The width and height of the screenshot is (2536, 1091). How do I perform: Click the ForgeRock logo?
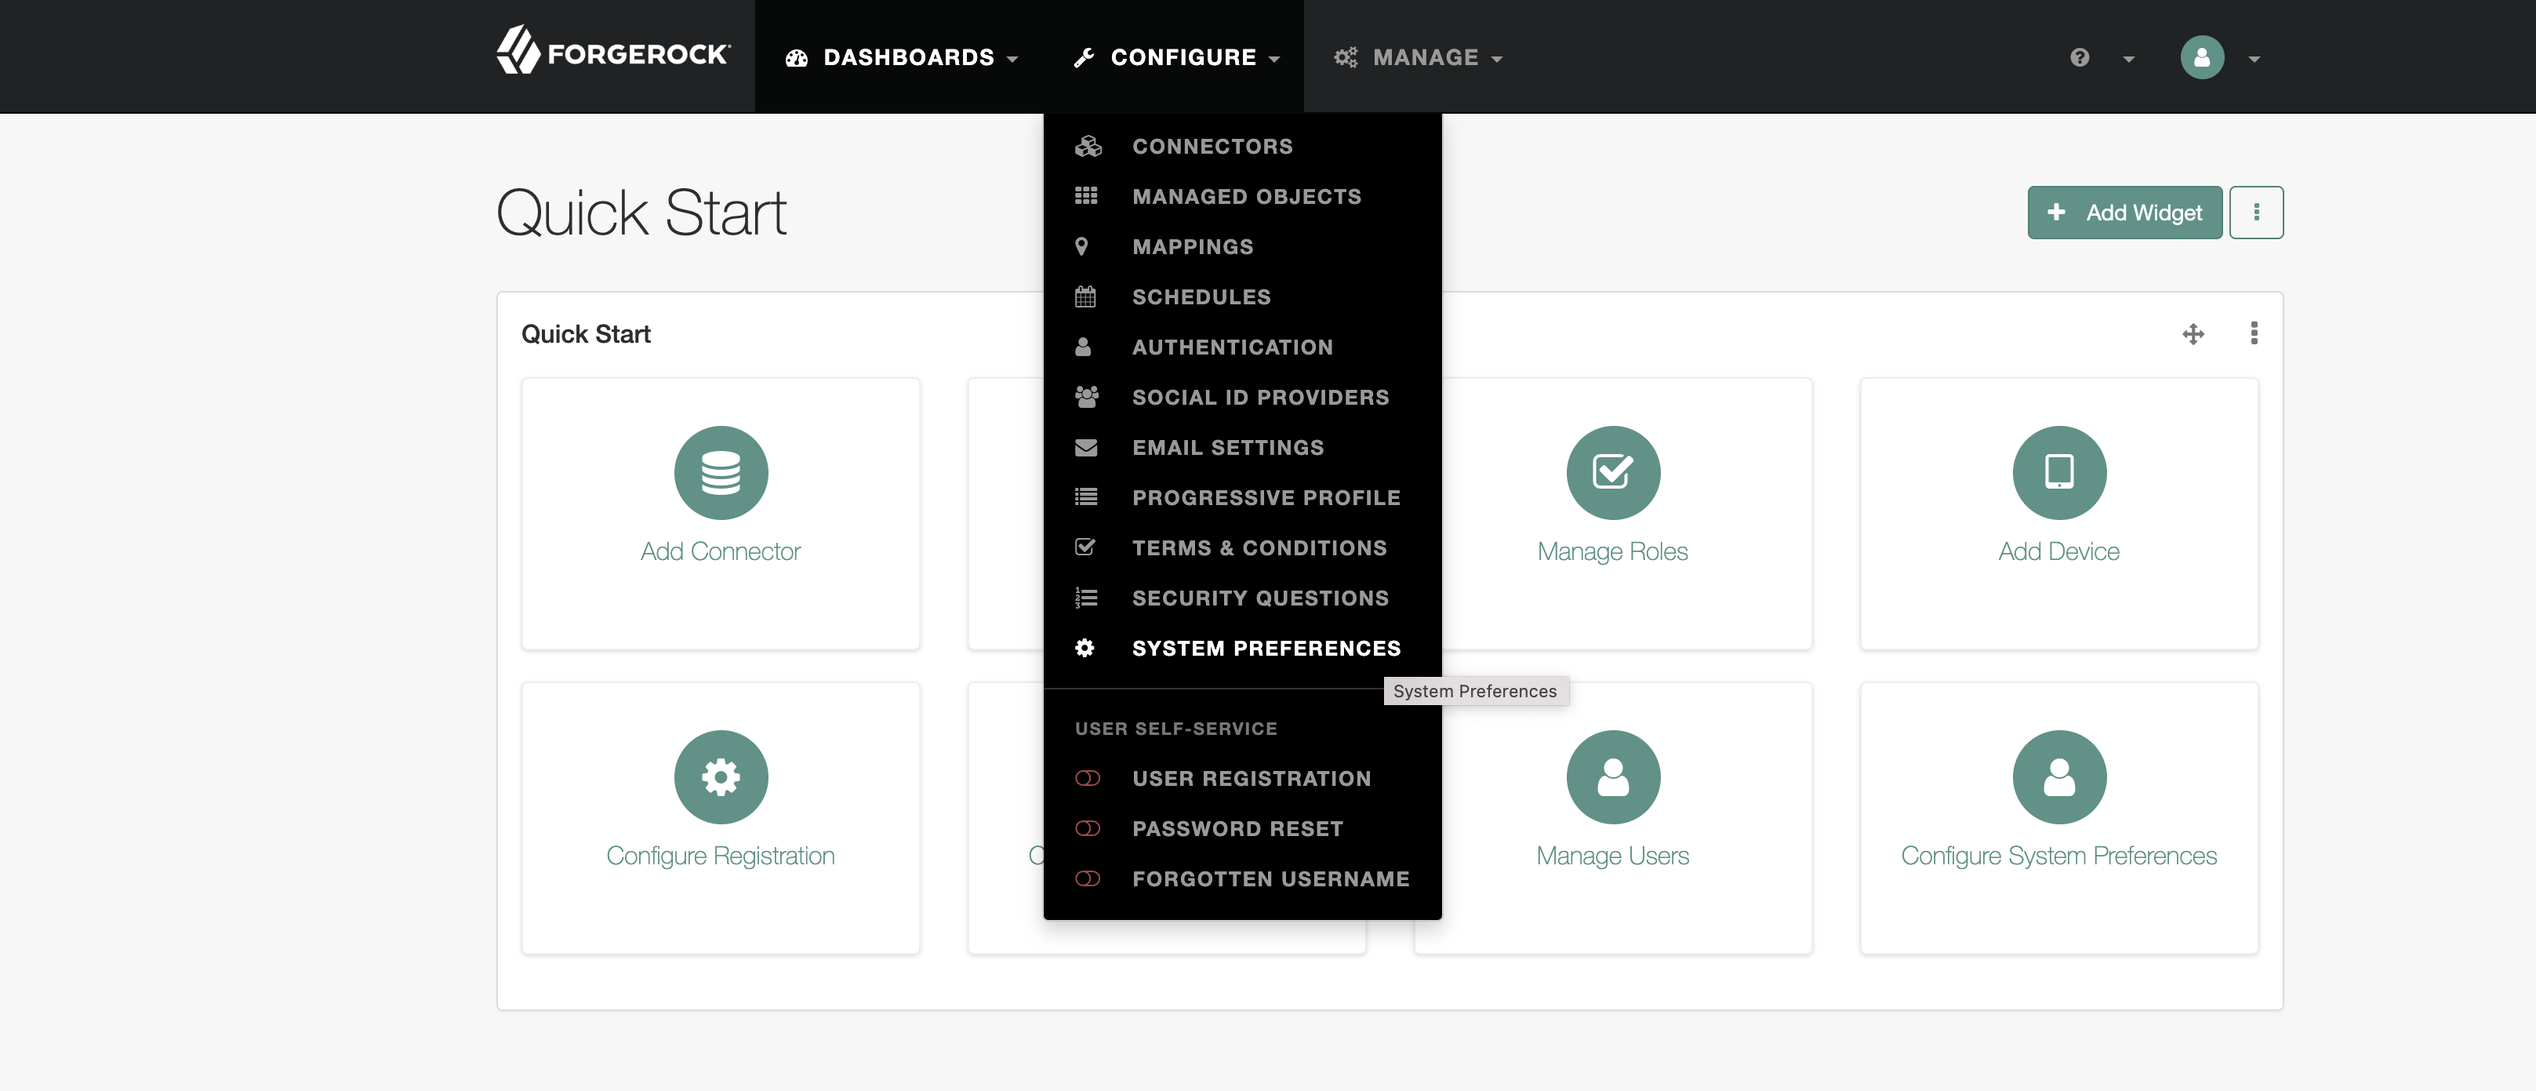pos(613,51)
